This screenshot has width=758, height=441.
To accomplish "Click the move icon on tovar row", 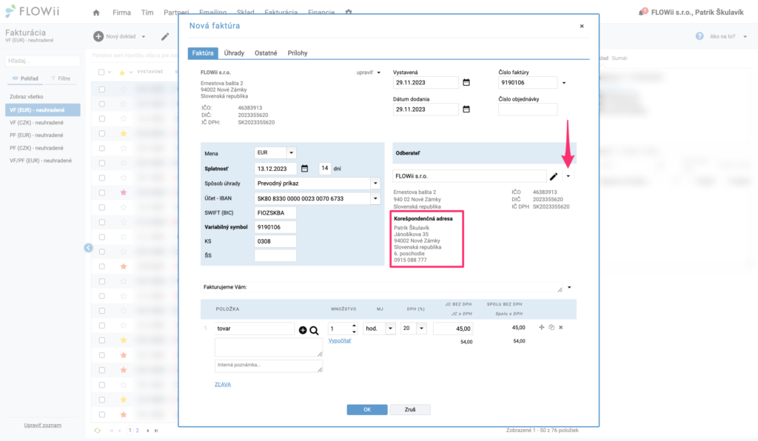I will 541,328.
